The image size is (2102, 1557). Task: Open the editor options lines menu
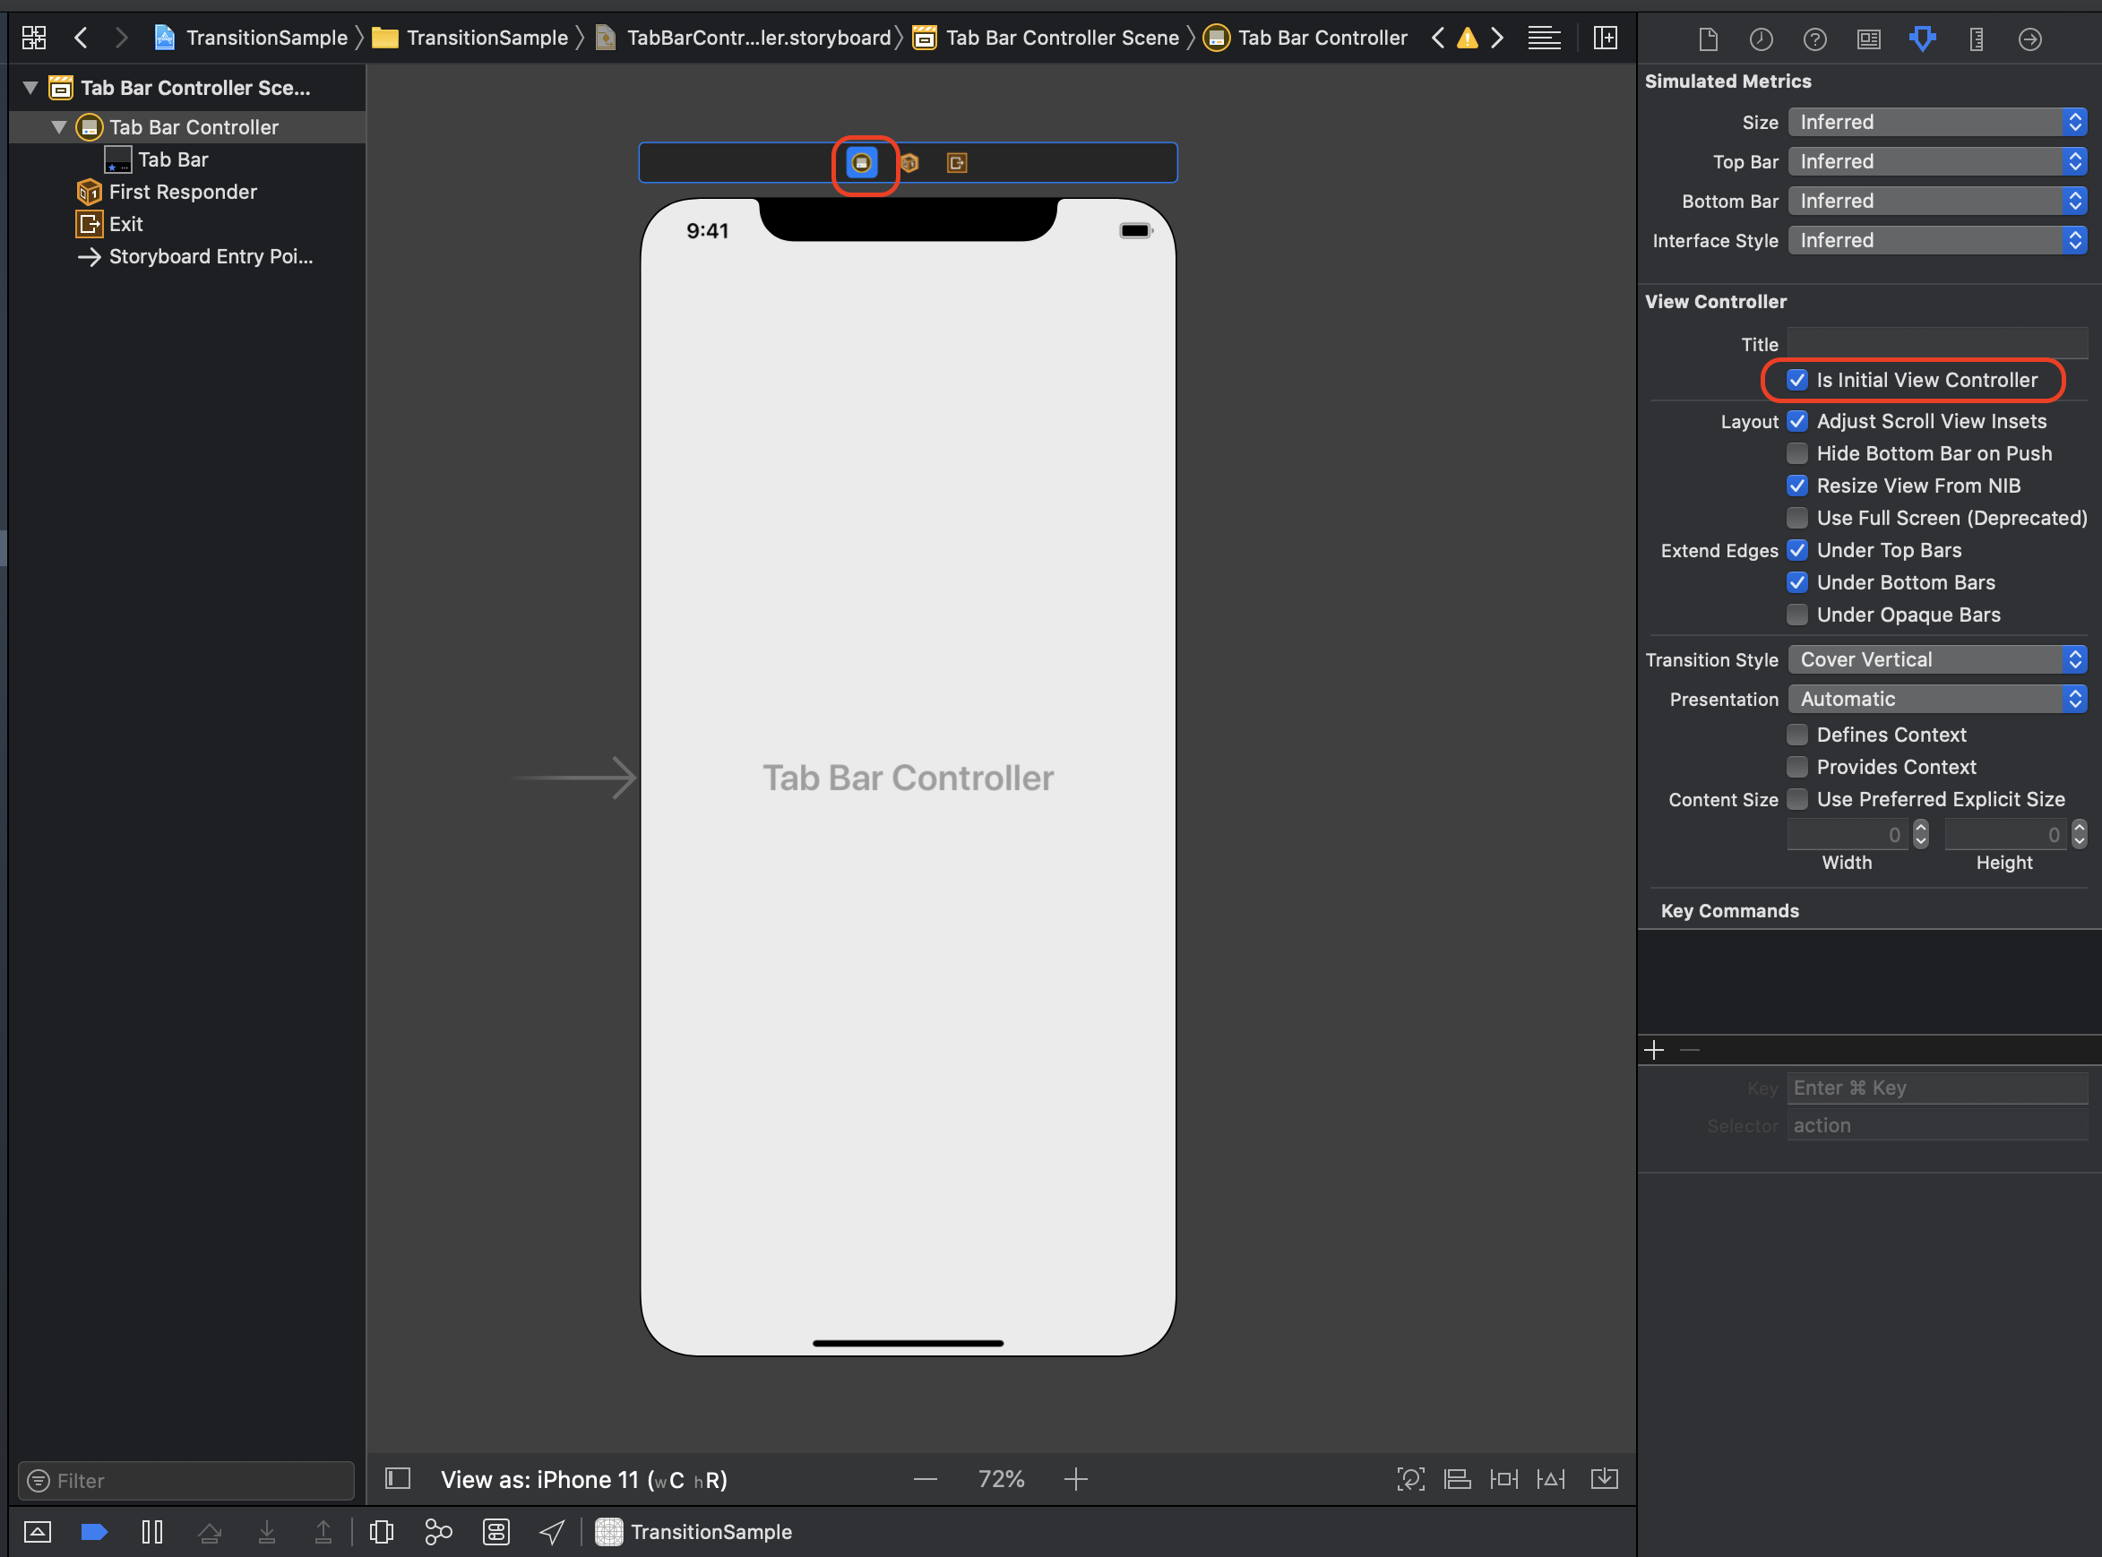click(x=1544, y=38)
